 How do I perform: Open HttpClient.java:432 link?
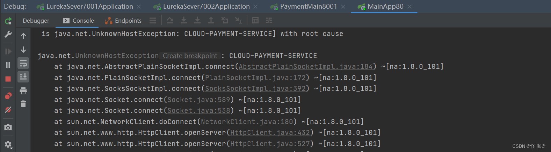tap(270, 133)
